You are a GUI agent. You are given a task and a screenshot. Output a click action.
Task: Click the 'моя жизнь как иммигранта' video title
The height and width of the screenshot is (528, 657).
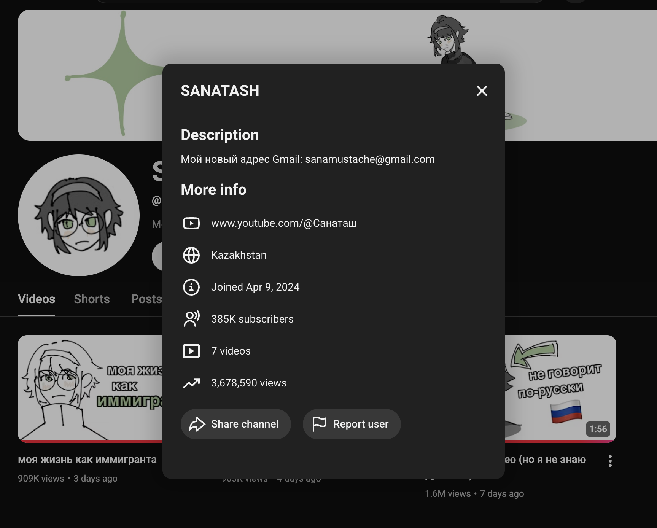click(x=87, y=460)
